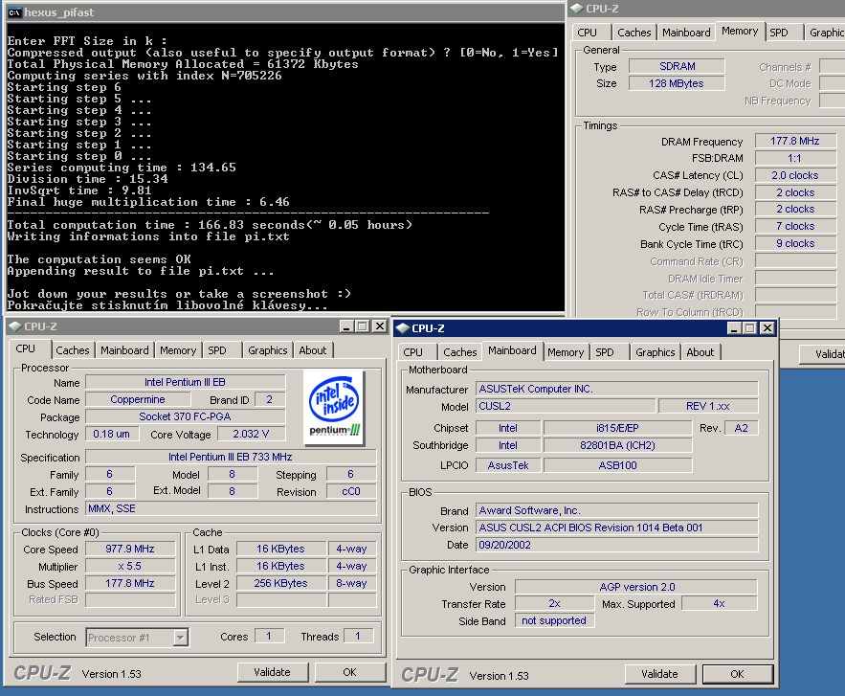
Task: Click the CPU-Z icon in the Processor window title bar
Action: point(14,326)
